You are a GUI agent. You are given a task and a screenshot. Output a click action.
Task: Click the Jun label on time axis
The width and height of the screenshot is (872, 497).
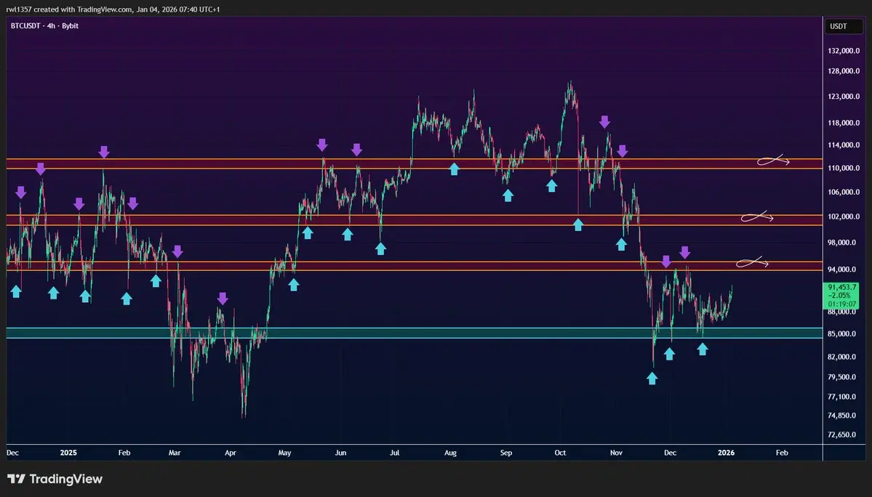point(340,453)
